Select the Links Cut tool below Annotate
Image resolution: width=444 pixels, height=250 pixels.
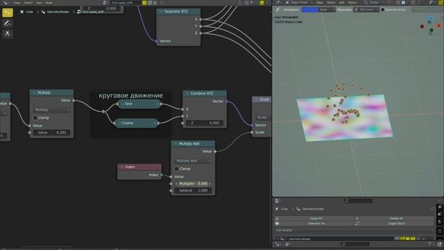[8, 33]
